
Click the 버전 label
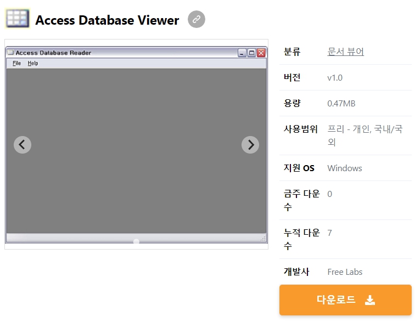click(x=292, y=77)
